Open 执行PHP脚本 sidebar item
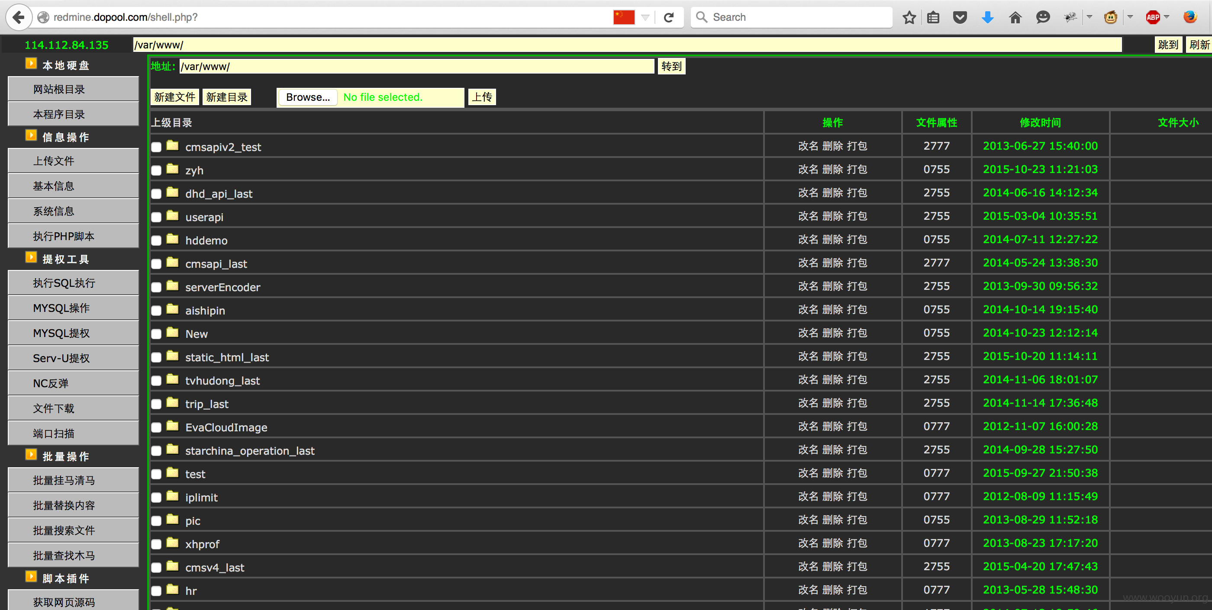 click(x=74, y=236)
